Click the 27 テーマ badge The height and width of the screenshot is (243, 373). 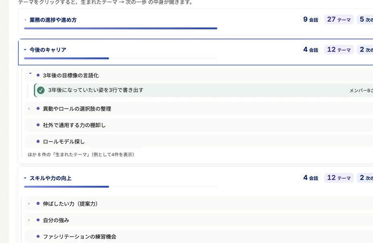coord(339,19)
